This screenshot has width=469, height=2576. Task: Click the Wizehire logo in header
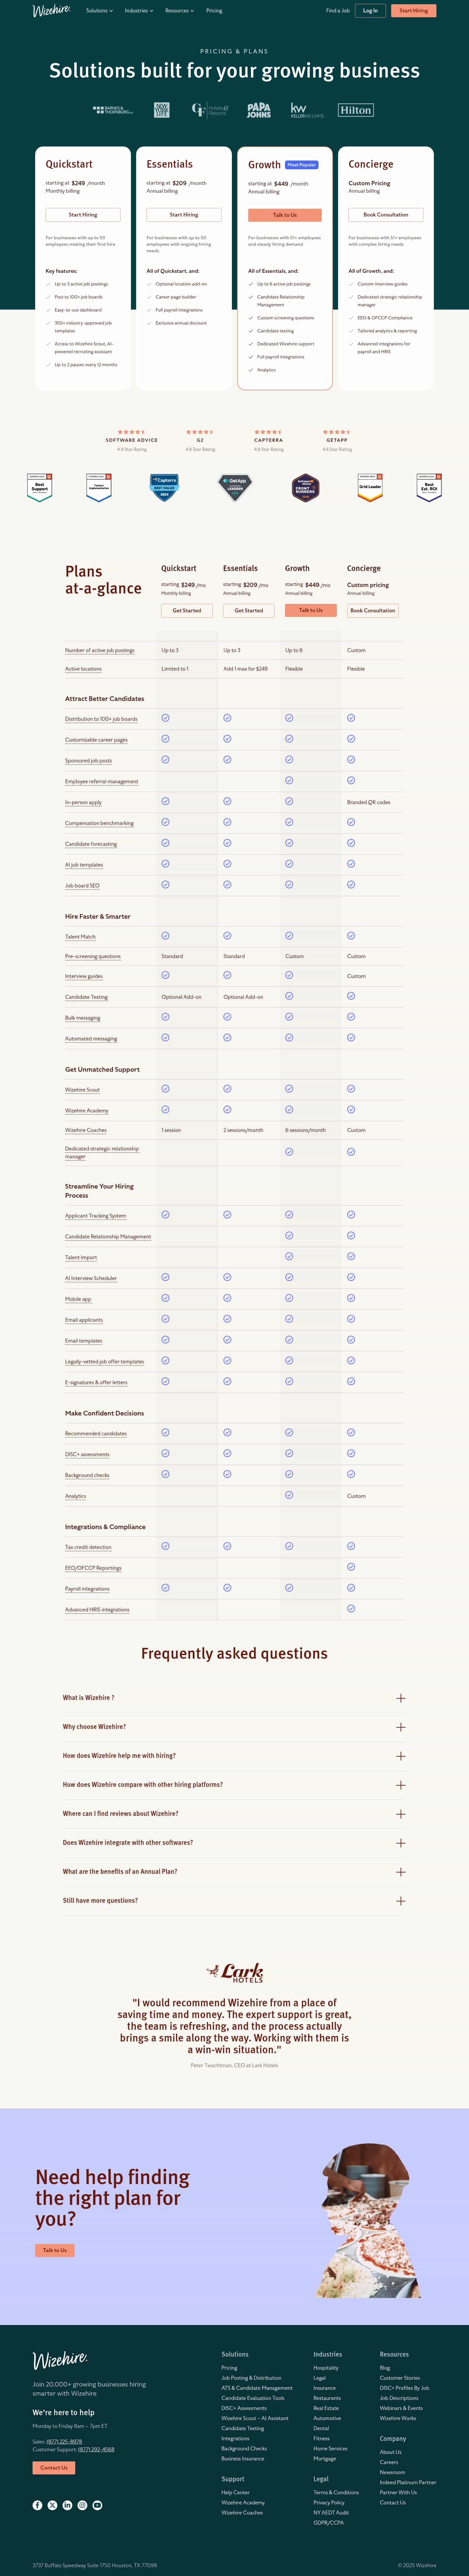[x=51, y=11]
